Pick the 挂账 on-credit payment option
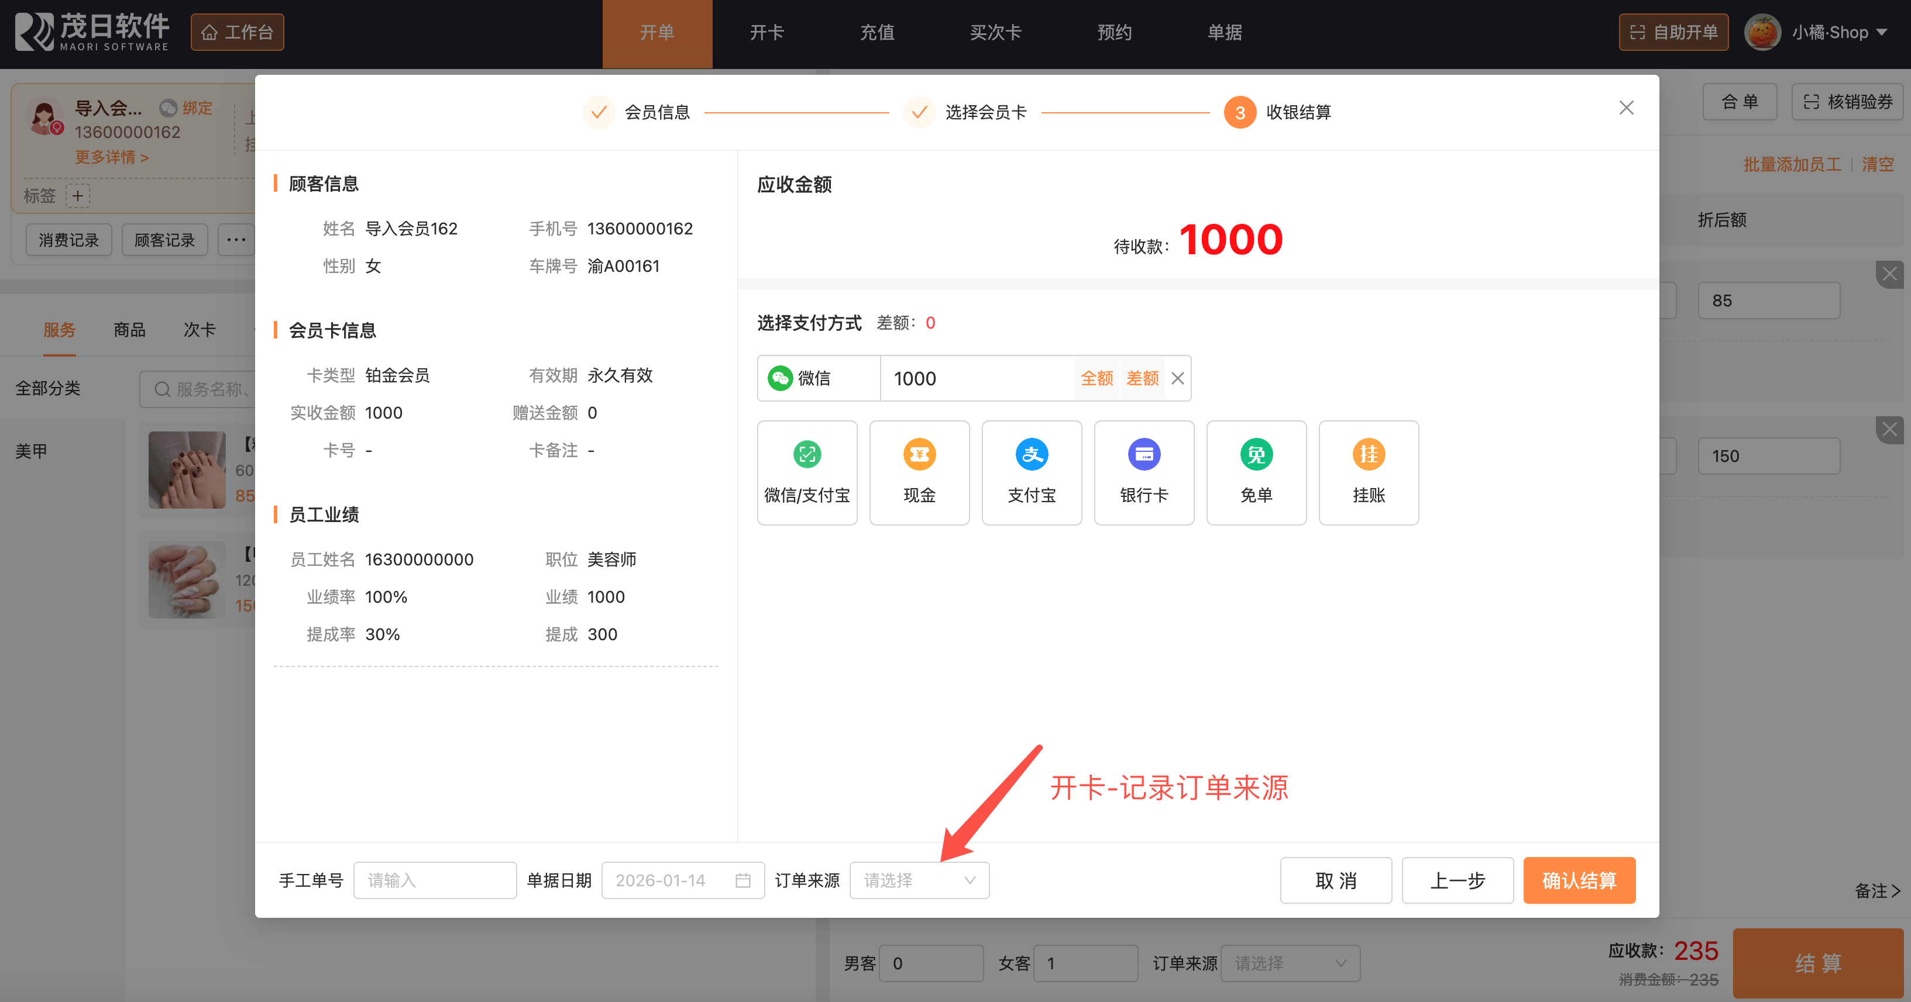 pyautogui.click(x=1368, y=472)
